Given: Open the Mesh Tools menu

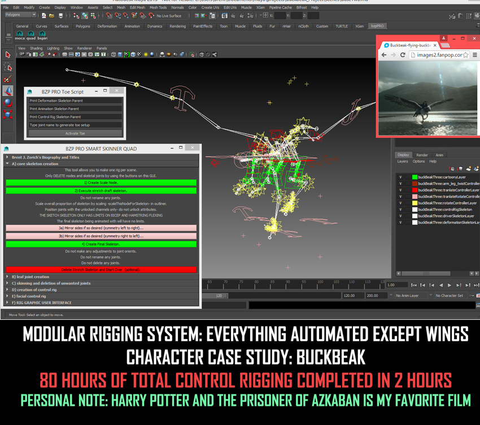Looking at the screenshot, I should [x=158, y=7].
